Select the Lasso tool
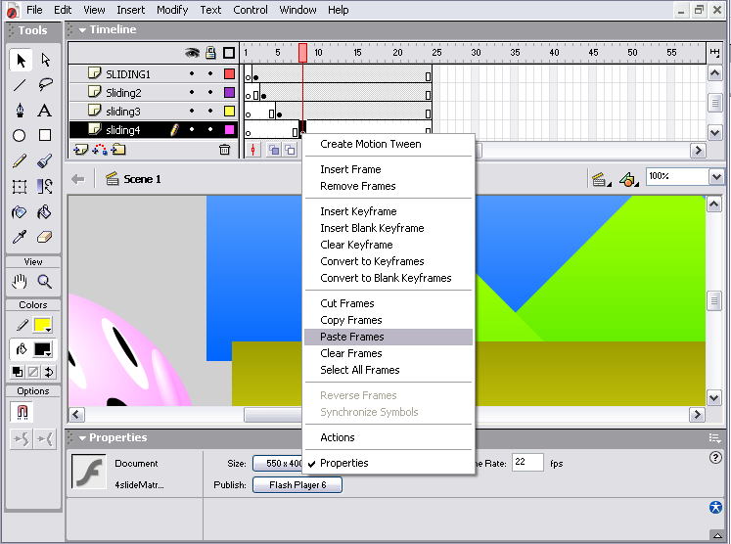Image resolution: width=731 pixels, height=544 pixels. tap(45, 85)
